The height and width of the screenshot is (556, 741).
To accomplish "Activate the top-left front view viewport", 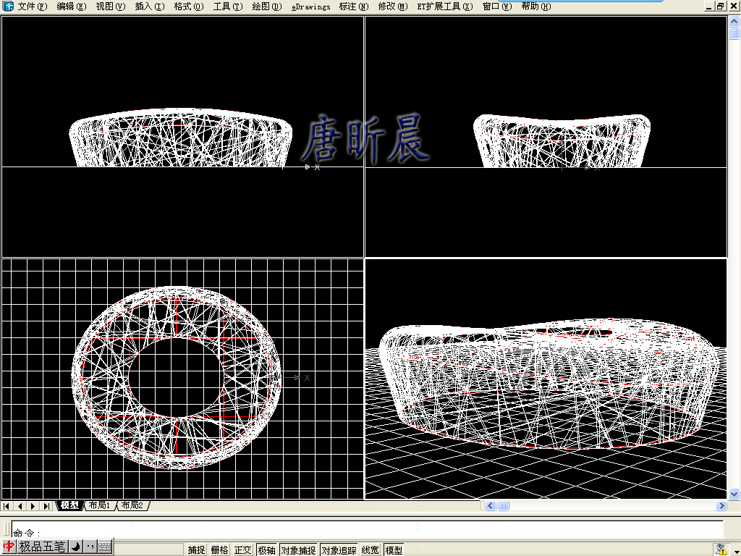I will pos(182,137).
